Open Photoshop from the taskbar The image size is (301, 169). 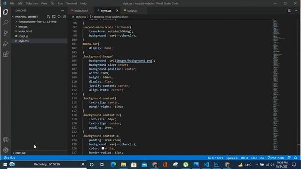point(217,165)
